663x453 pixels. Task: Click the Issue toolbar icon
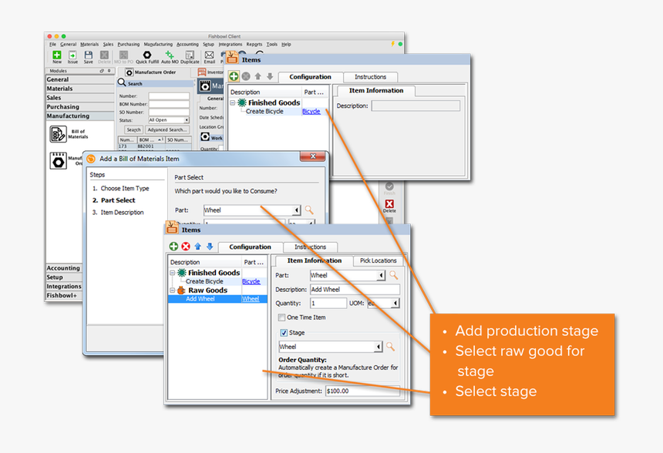click(x=72, y=55)
